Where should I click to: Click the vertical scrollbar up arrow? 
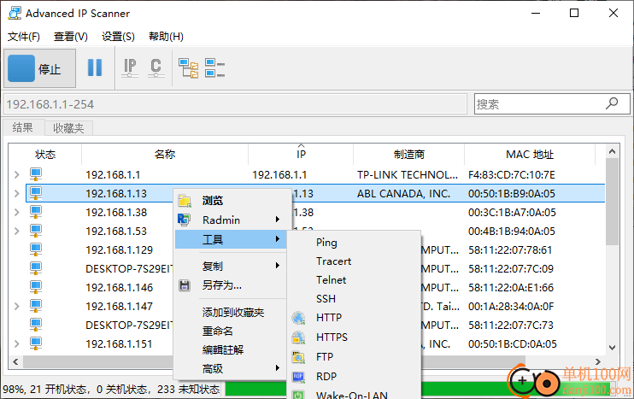(612, 151)
